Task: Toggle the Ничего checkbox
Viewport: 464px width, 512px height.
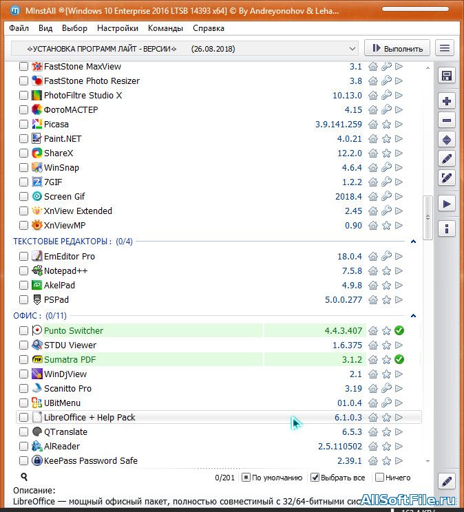Action: pyautogui.click(x=379, y=478)
